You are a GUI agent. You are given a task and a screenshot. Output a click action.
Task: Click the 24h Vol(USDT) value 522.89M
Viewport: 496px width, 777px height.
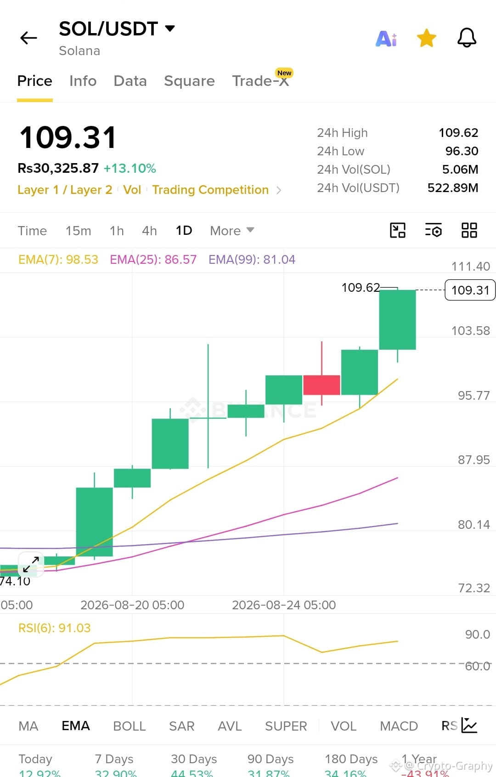(x=453, y=188)
